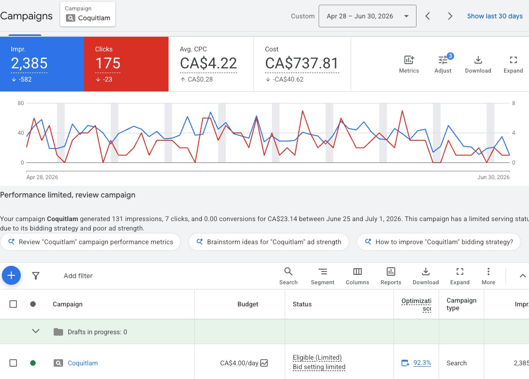
Task: Open the Segment options
Action: coord(322,276)
